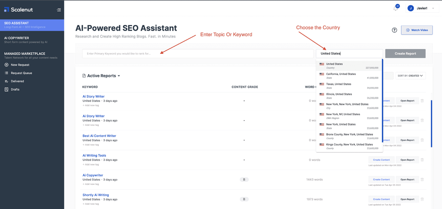Click the 1443 words count
442x209 pixels.
point(315,179)
